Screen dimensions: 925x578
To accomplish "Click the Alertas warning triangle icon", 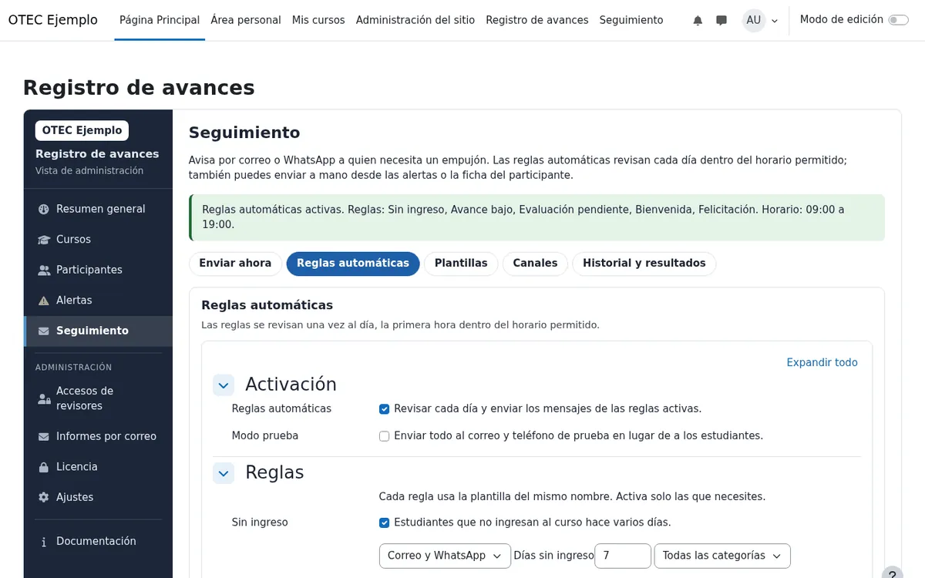I will [x=44, y=301].
